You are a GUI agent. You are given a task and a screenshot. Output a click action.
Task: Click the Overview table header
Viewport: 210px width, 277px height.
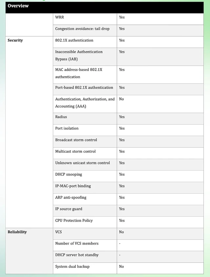click(x=104, y=8)
